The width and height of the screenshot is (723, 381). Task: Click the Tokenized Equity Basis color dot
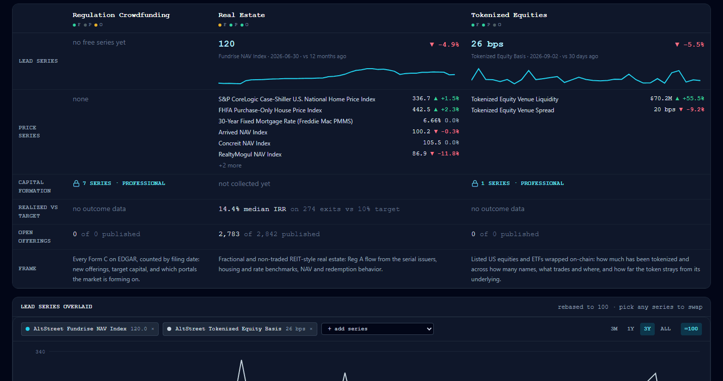pos(169,329)
